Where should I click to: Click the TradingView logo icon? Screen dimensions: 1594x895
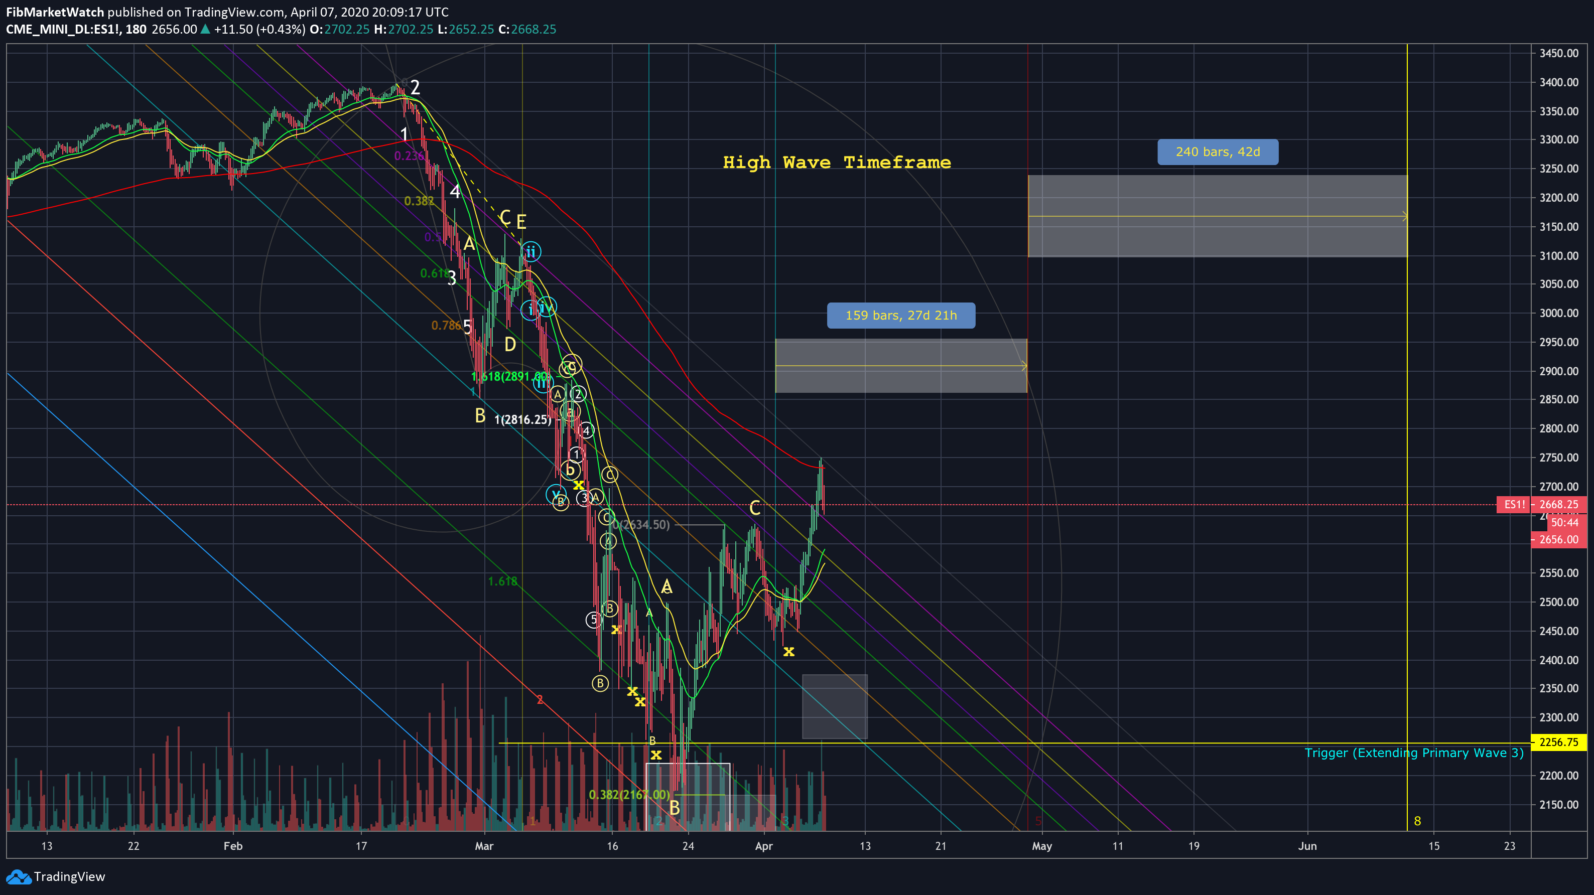(x=18, y=876)
